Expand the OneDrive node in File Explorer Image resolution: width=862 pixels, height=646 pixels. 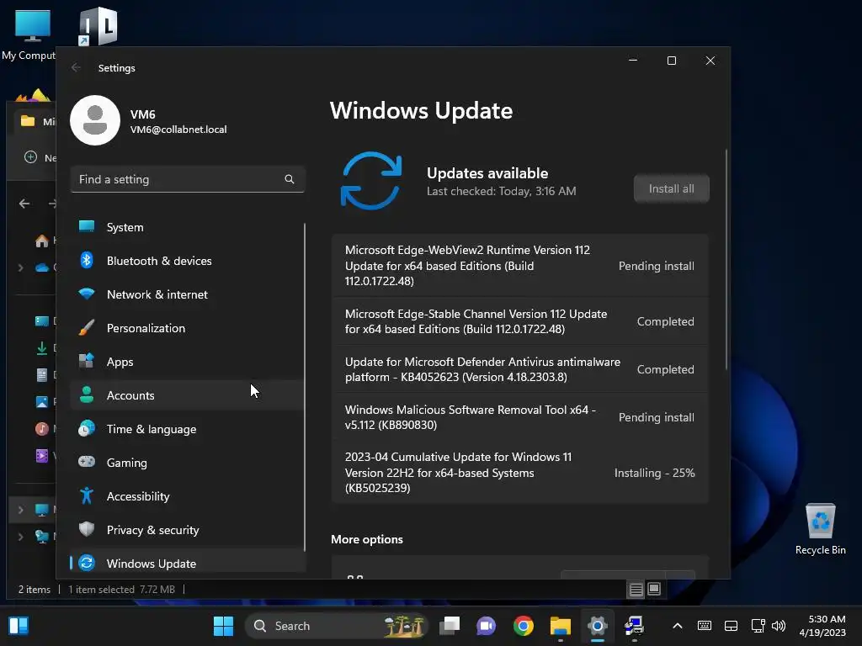(20, 267)
